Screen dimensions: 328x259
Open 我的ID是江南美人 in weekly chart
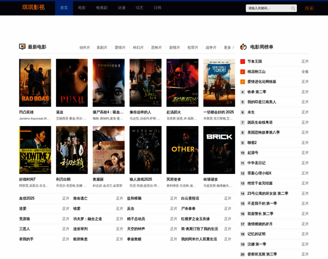(262, 102)
